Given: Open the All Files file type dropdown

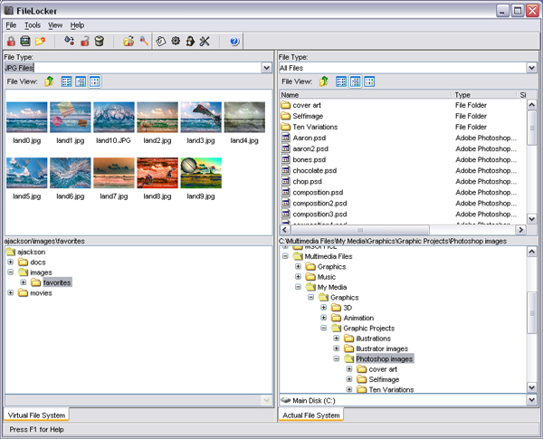Looking at the screenshot, I should [x=532, y=68].
